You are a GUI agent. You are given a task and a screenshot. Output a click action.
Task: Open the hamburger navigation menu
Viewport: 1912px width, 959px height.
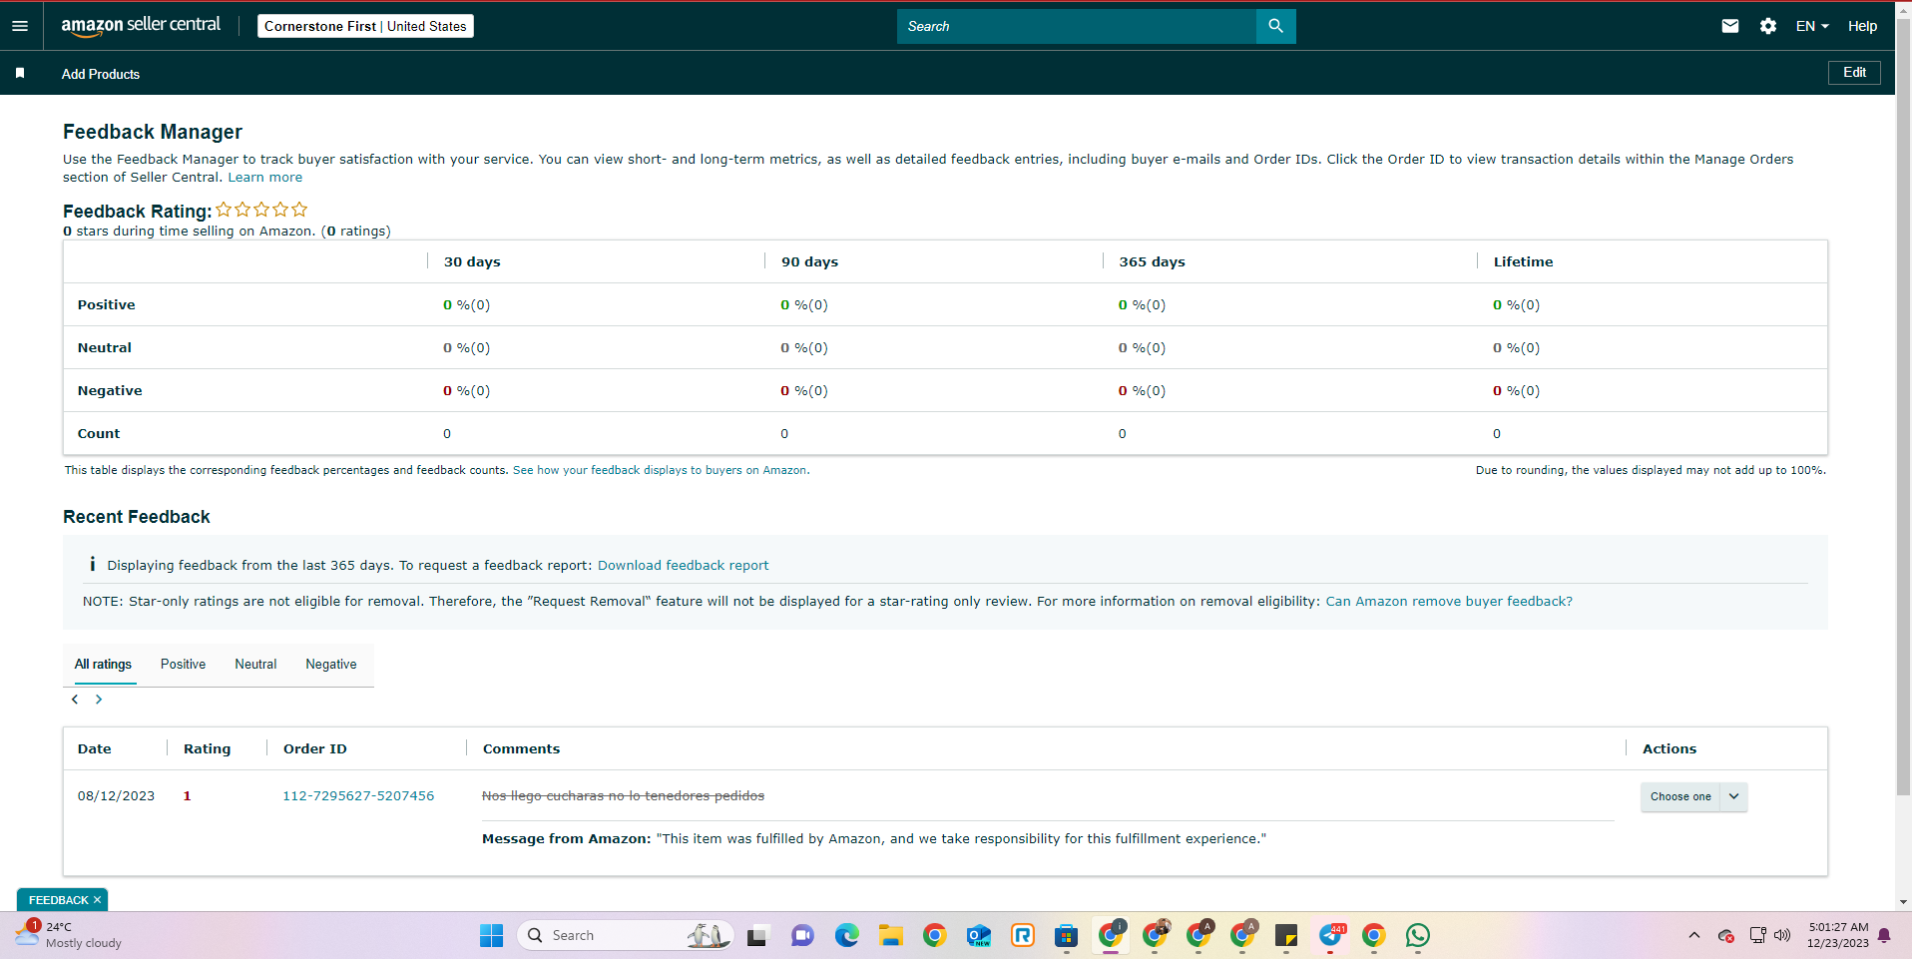20,26
